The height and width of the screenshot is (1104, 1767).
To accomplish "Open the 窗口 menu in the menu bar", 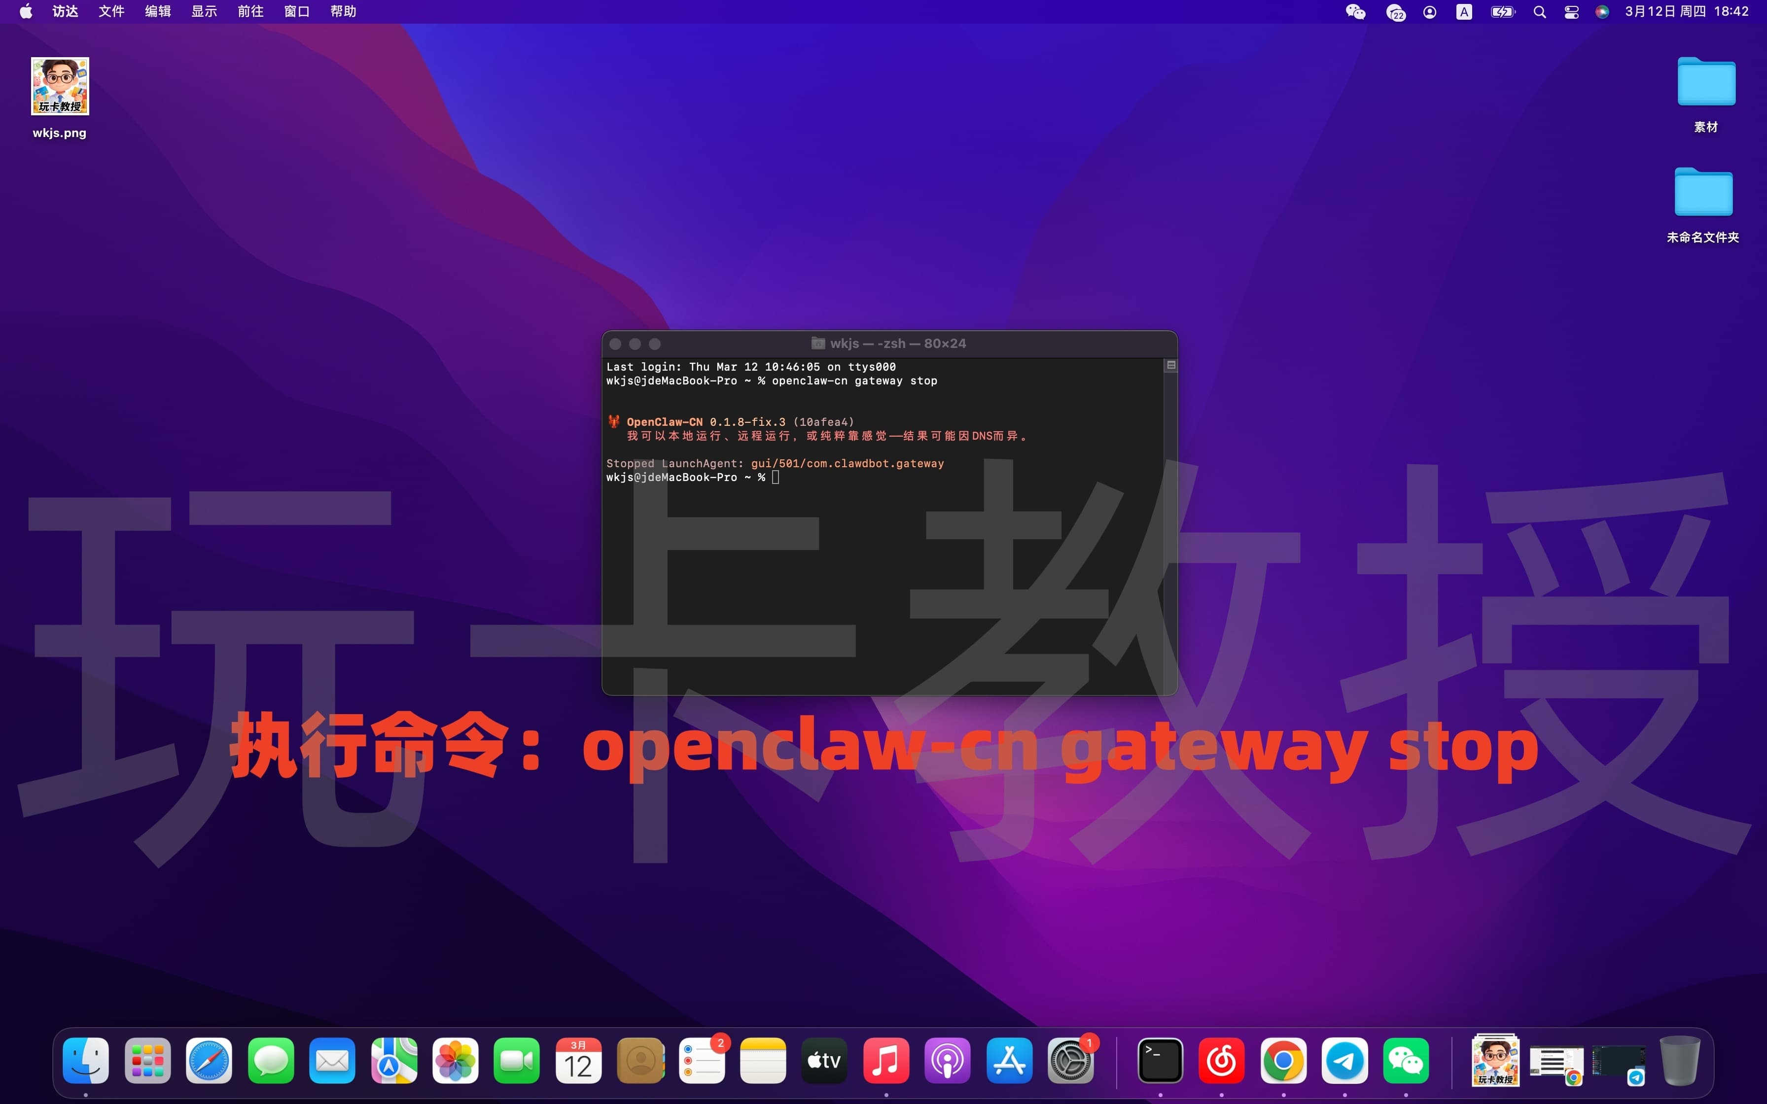I will click(296, 12).
